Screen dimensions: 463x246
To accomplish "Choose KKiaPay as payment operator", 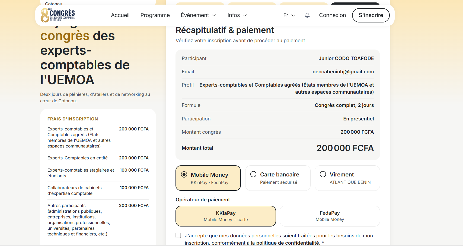I will pos(226,216).
